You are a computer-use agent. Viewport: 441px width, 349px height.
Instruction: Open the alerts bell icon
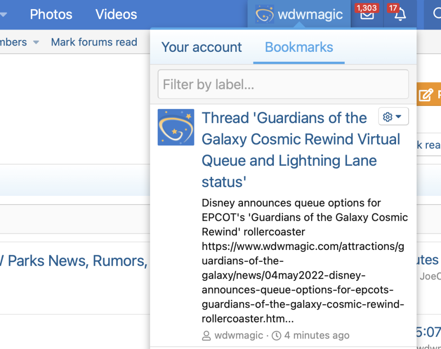click(x=400, y=15)
